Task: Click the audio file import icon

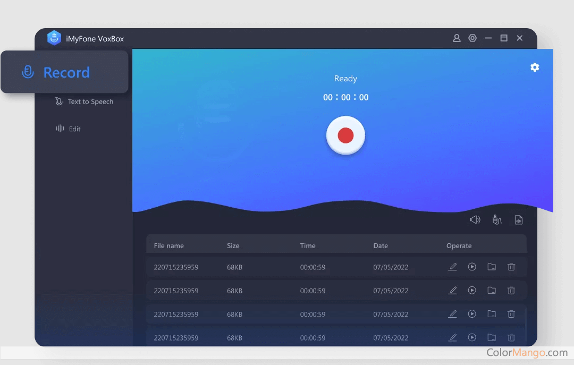Action: [519, 219]
